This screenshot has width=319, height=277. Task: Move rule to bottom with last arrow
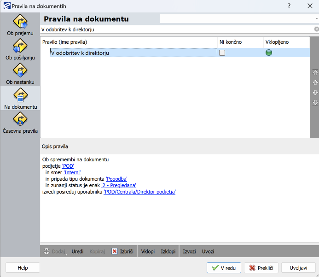point(315,102)
